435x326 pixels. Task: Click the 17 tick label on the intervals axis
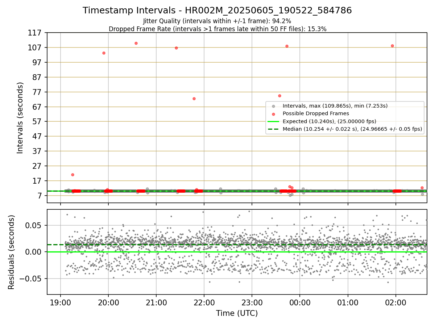[38, 181]
